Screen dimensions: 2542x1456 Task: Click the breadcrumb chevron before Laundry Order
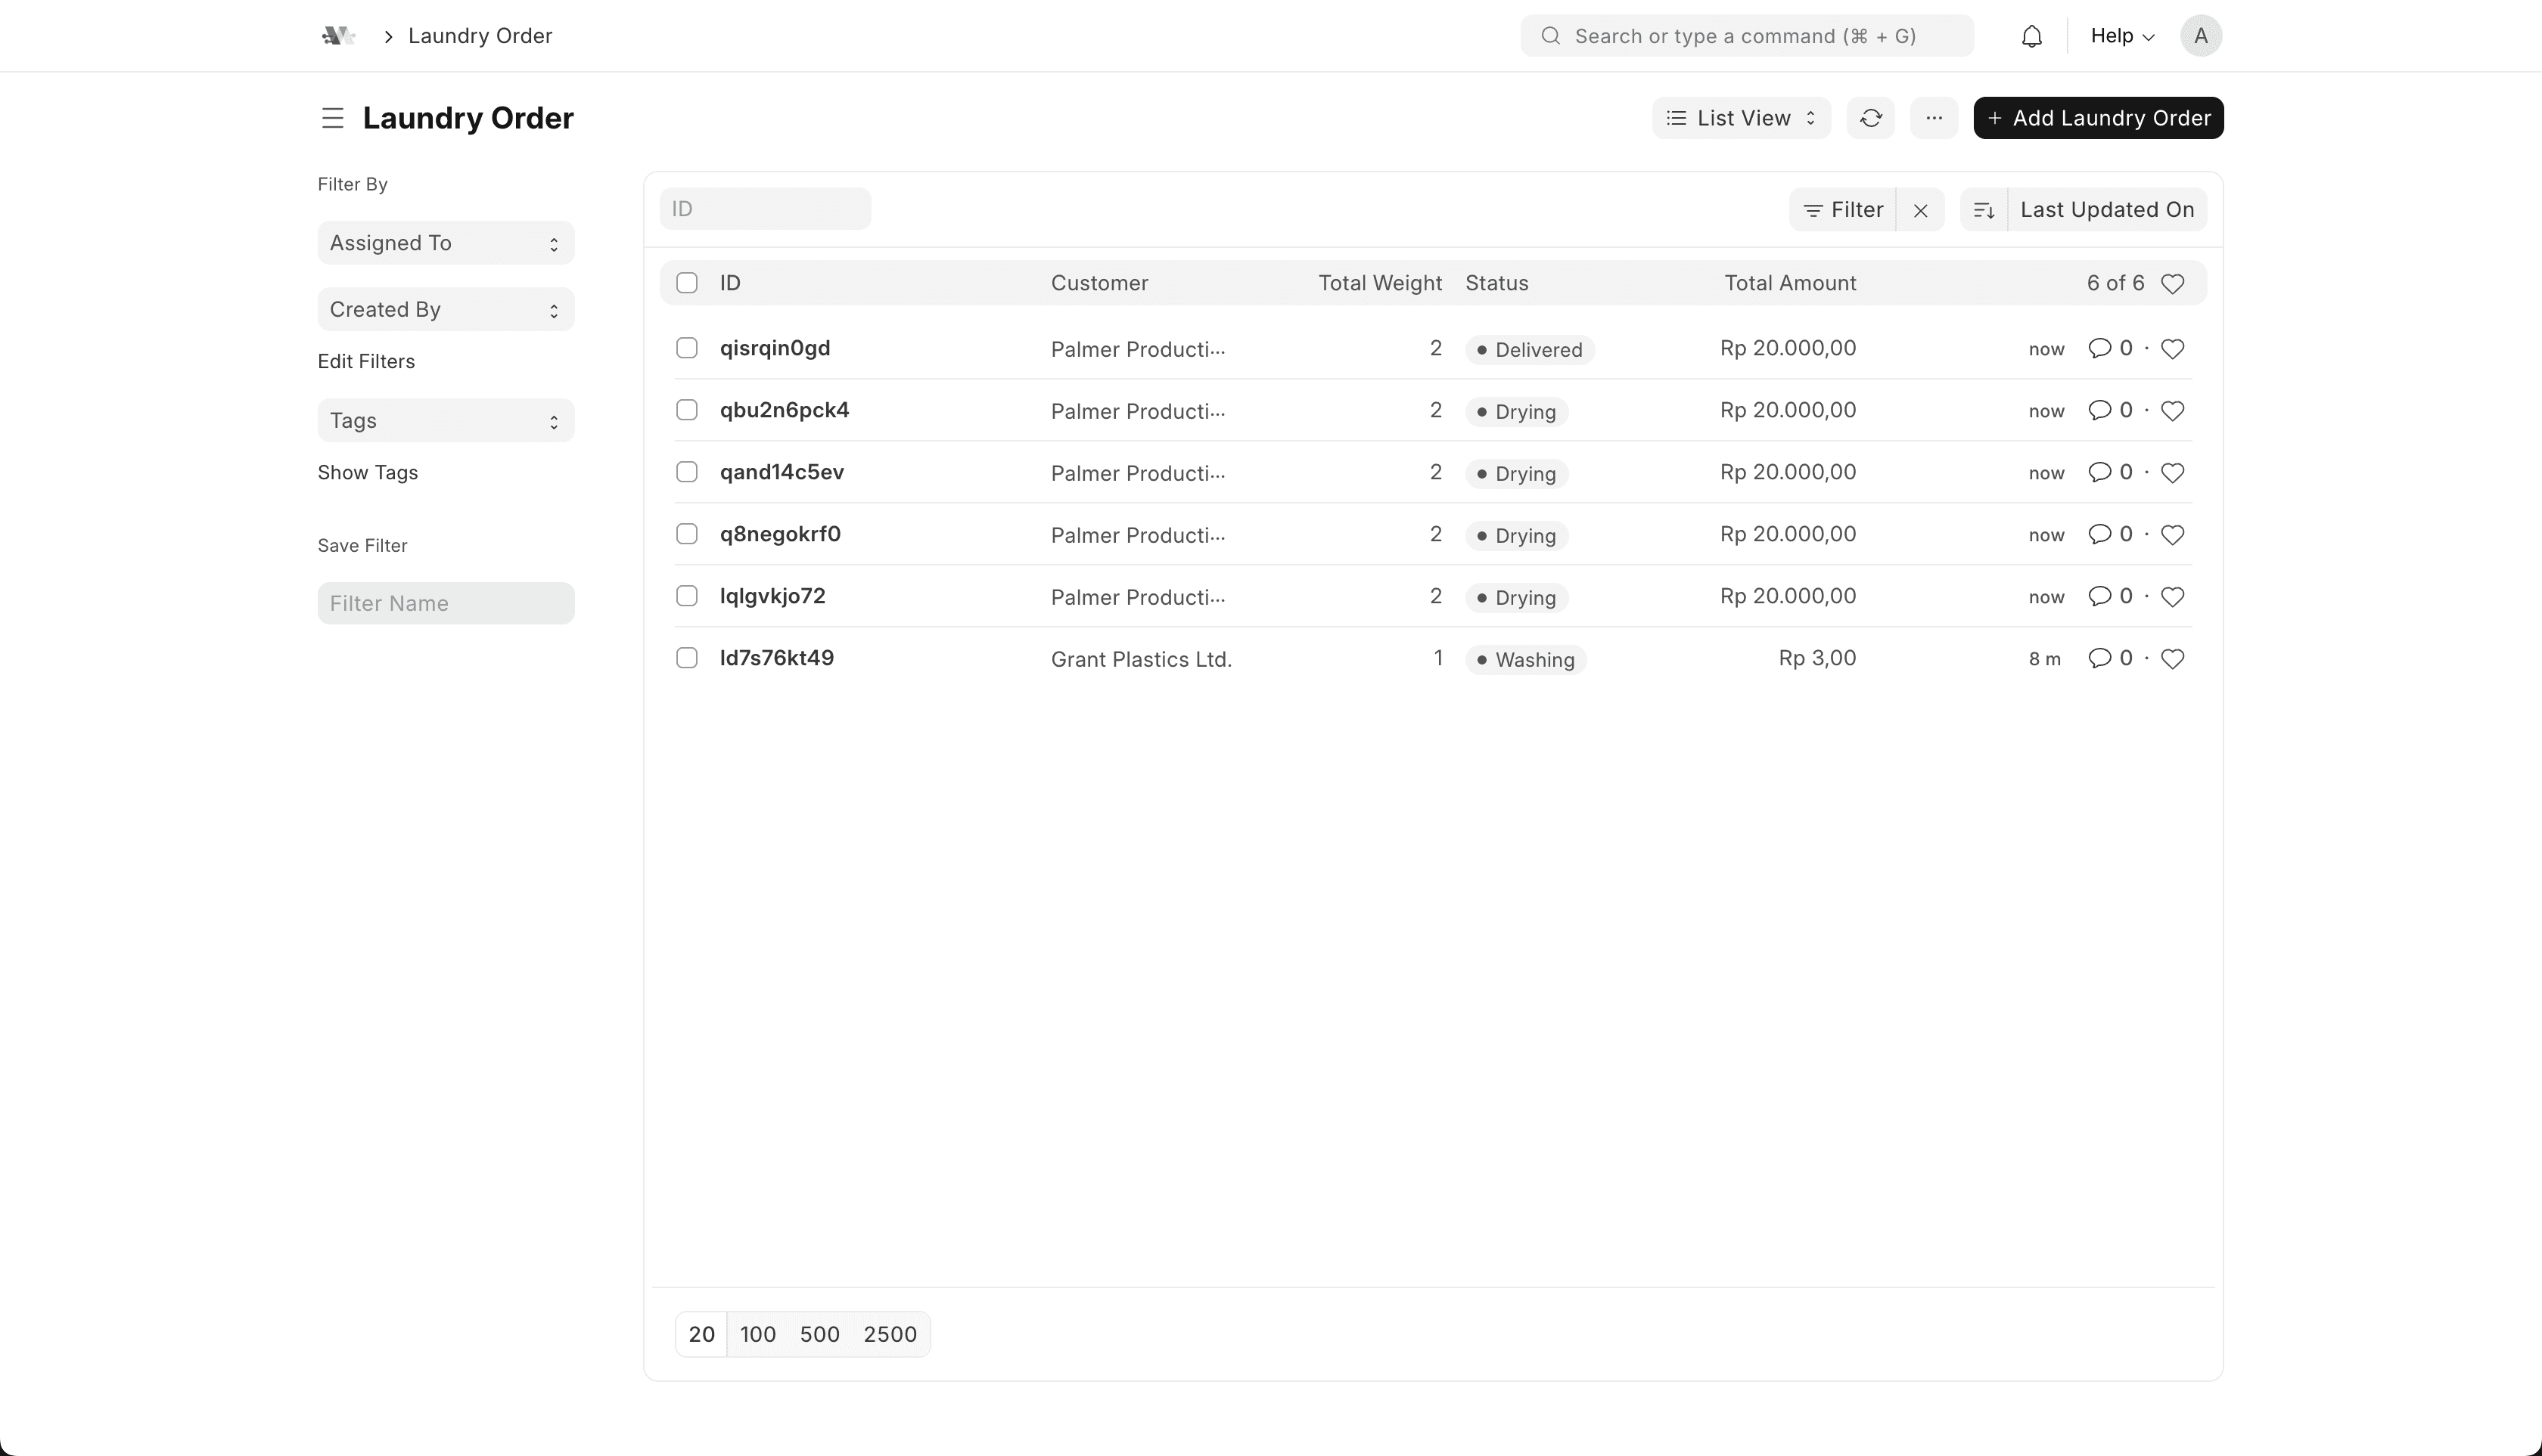tap(388, 37)
